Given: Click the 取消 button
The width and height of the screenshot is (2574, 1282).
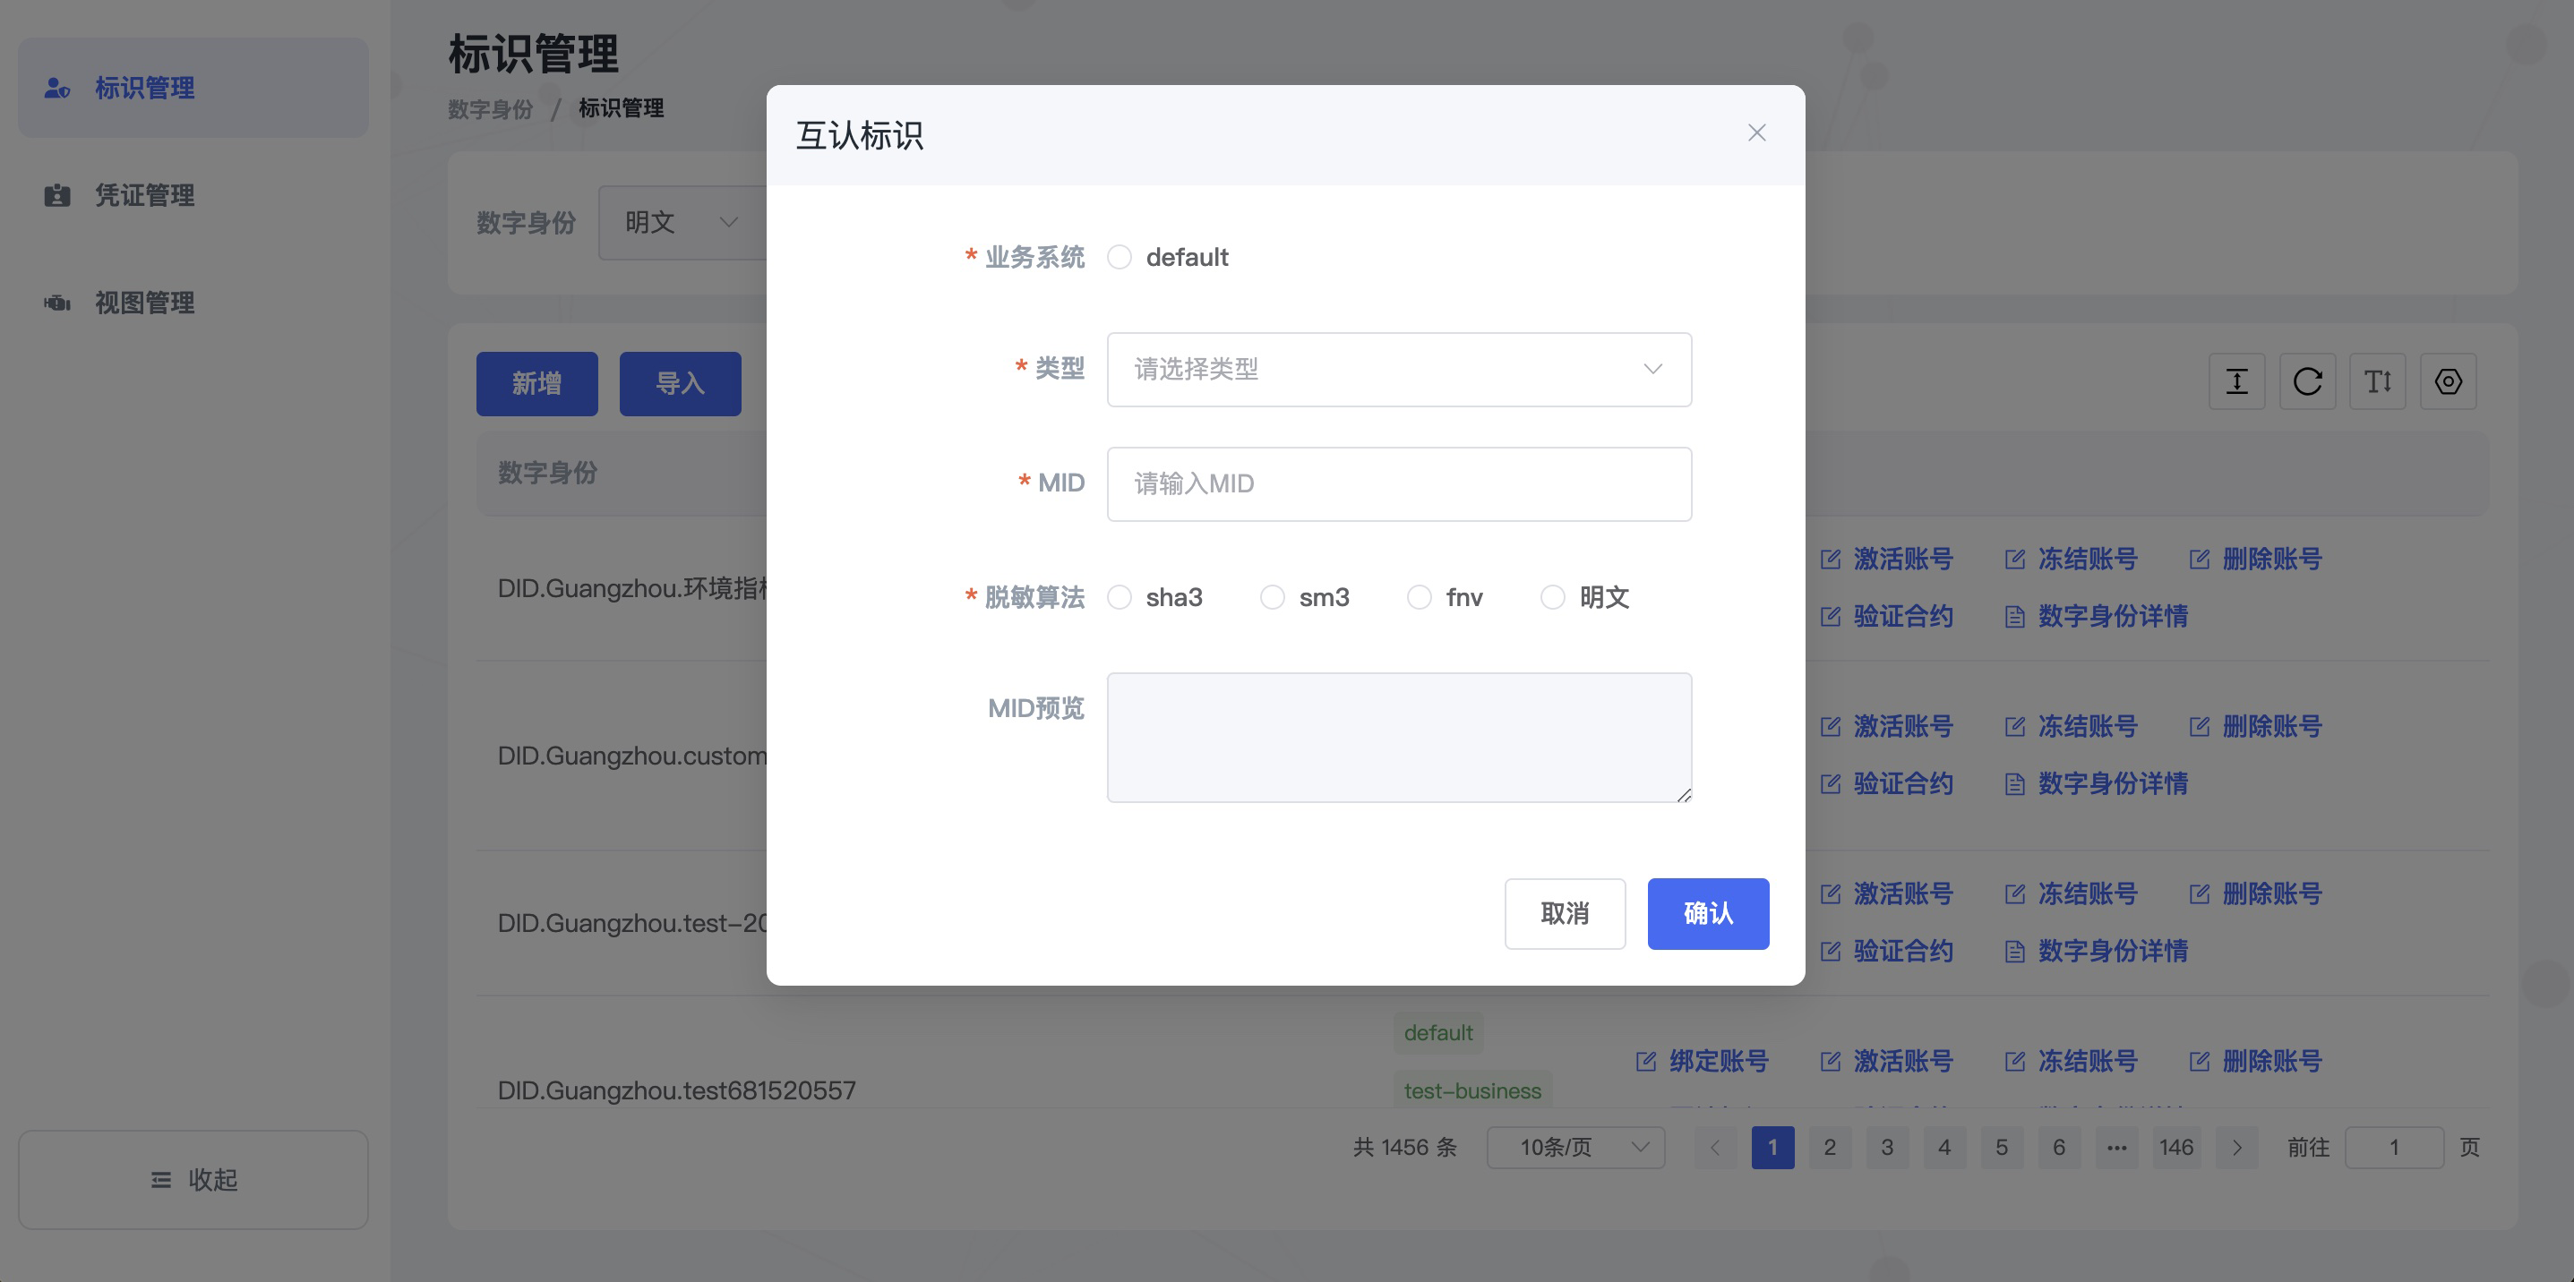Looking at the screenshot, I should (x=1564, y=913).
